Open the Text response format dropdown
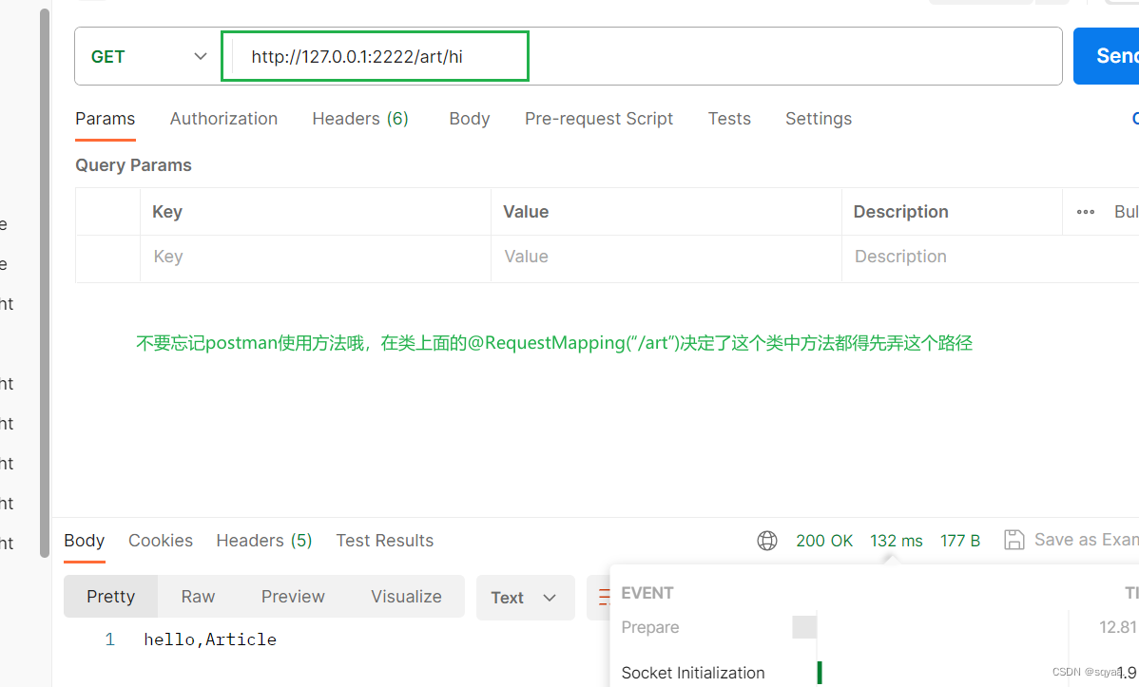The width and height of the screenshot is (1139, 687). tap(524, 598)
